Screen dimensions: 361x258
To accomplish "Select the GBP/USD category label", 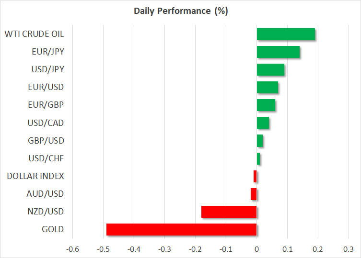I will (x=46, y=141).
